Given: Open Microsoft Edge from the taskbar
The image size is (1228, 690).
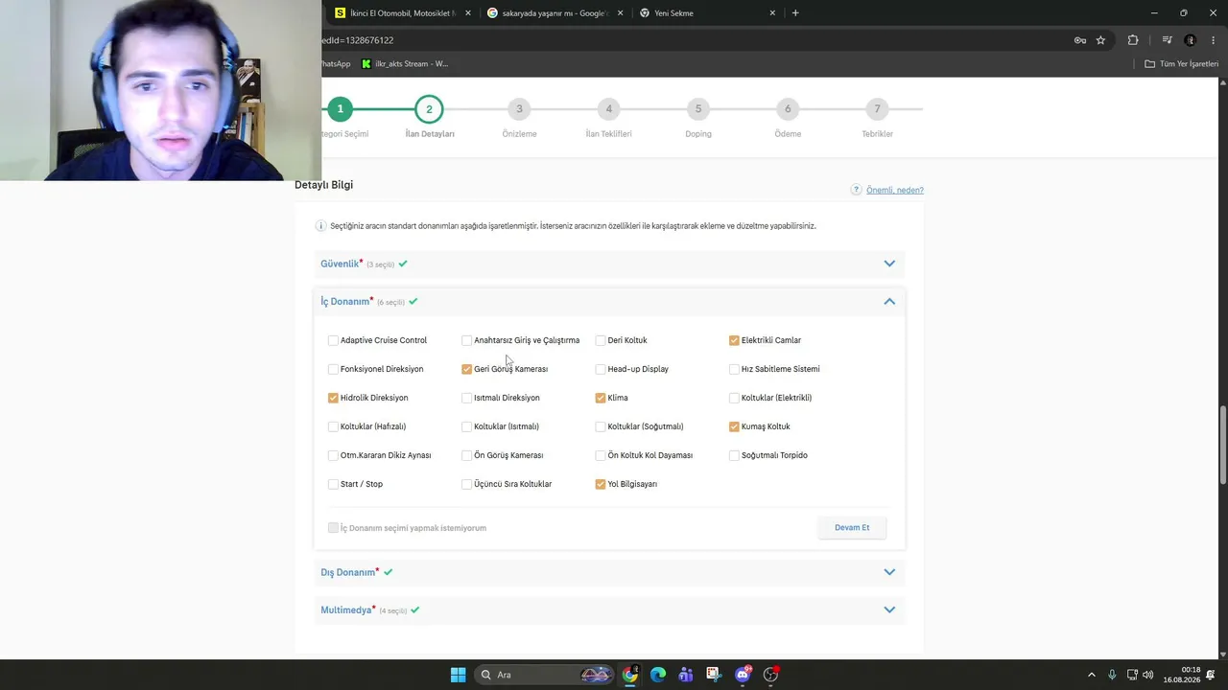Looking at the screenshot, I should [658, 675].
